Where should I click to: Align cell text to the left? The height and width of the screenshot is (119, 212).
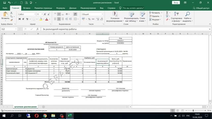click(55, 19)
